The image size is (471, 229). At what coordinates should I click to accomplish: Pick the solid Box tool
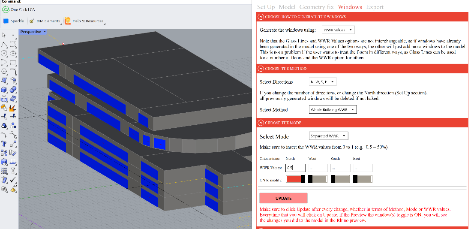[4, 90]
